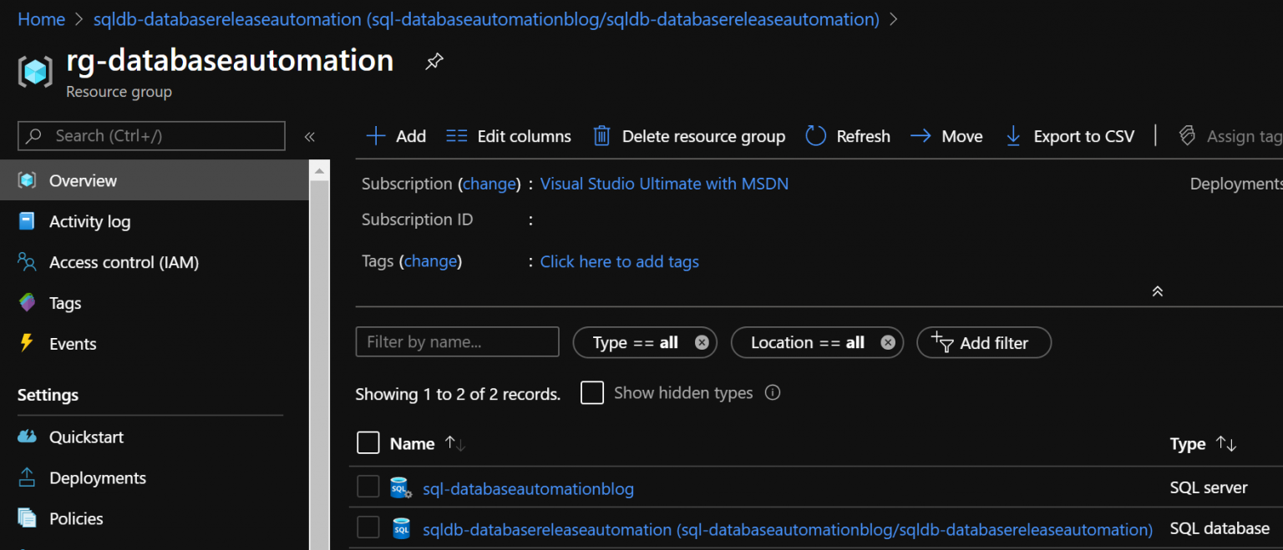Export the resources to CSV
Screen dimensions: 1283x550
point(1012,135)
